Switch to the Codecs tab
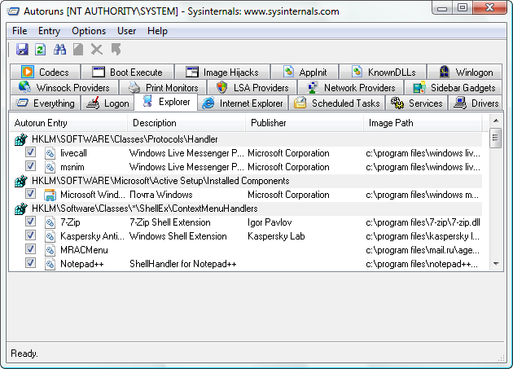Viewport: 513px width, 369px height. point(45,72)
